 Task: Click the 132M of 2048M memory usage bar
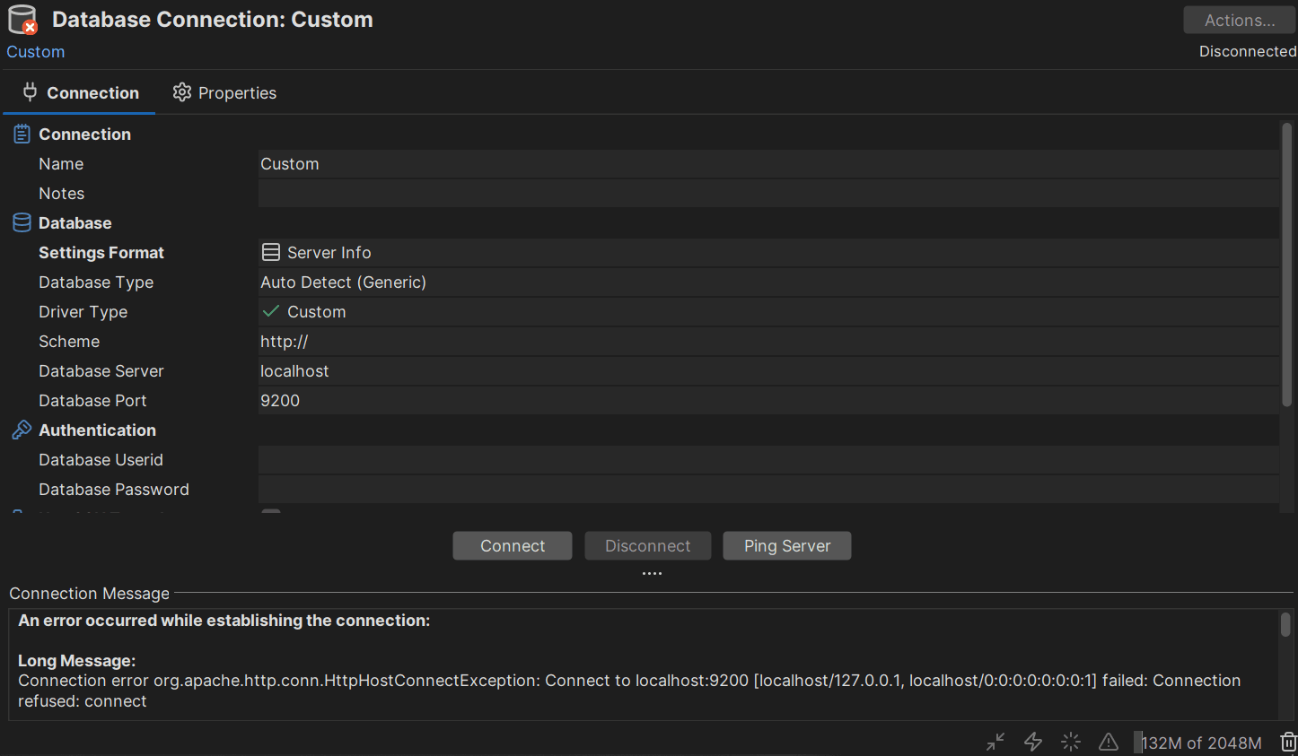(1201, 742)
